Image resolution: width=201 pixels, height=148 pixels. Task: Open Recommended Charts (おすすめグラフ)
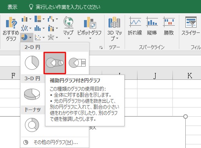click(x=11, y=29)
